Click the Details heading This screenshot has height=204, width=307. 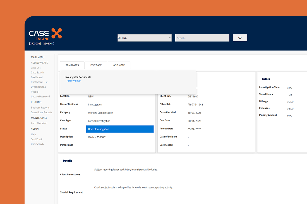pyautogui.click(x=67, y=161)
